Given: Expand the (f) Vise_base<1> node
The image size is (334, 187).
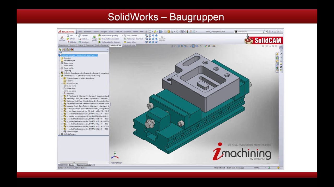Looking at the screenshot, I should pyautogui.click(x=62, y=96).
